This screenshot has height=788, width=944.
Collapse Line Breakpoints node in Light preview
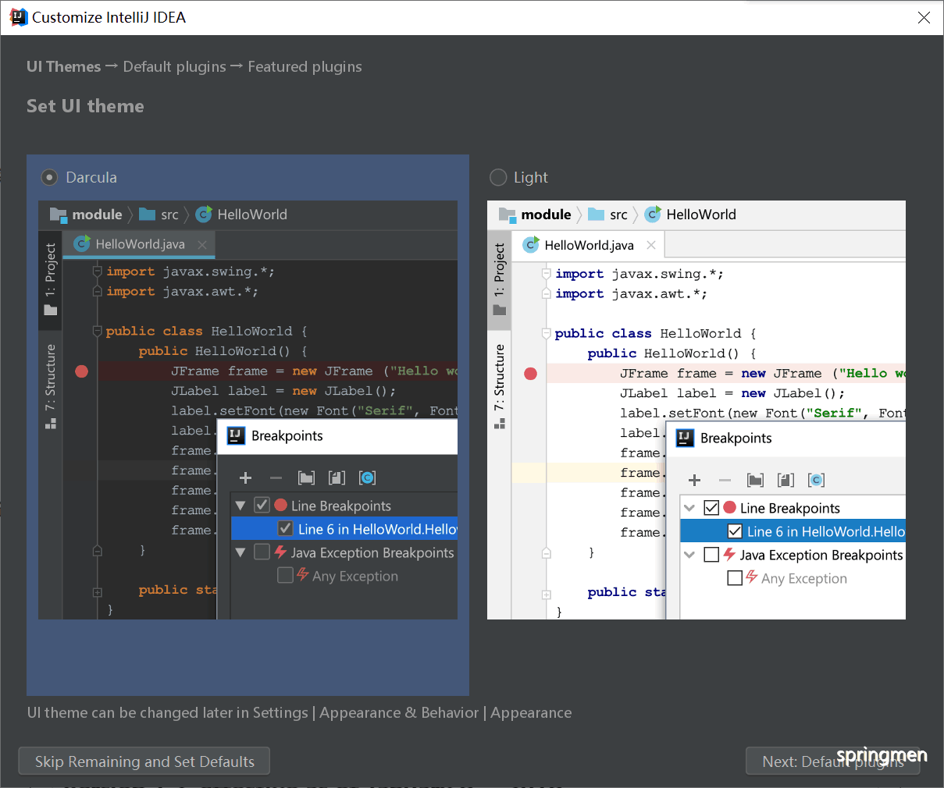click(689, 508)
